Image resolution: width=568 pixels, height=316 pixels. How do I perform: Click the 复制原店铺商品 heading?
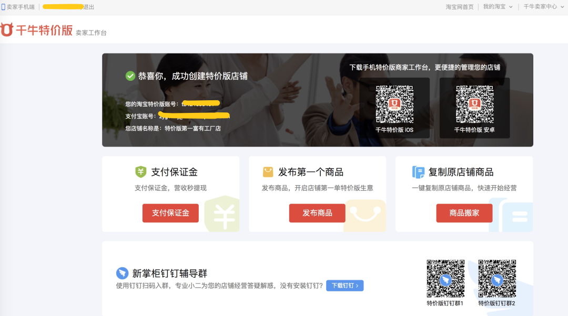461,172
